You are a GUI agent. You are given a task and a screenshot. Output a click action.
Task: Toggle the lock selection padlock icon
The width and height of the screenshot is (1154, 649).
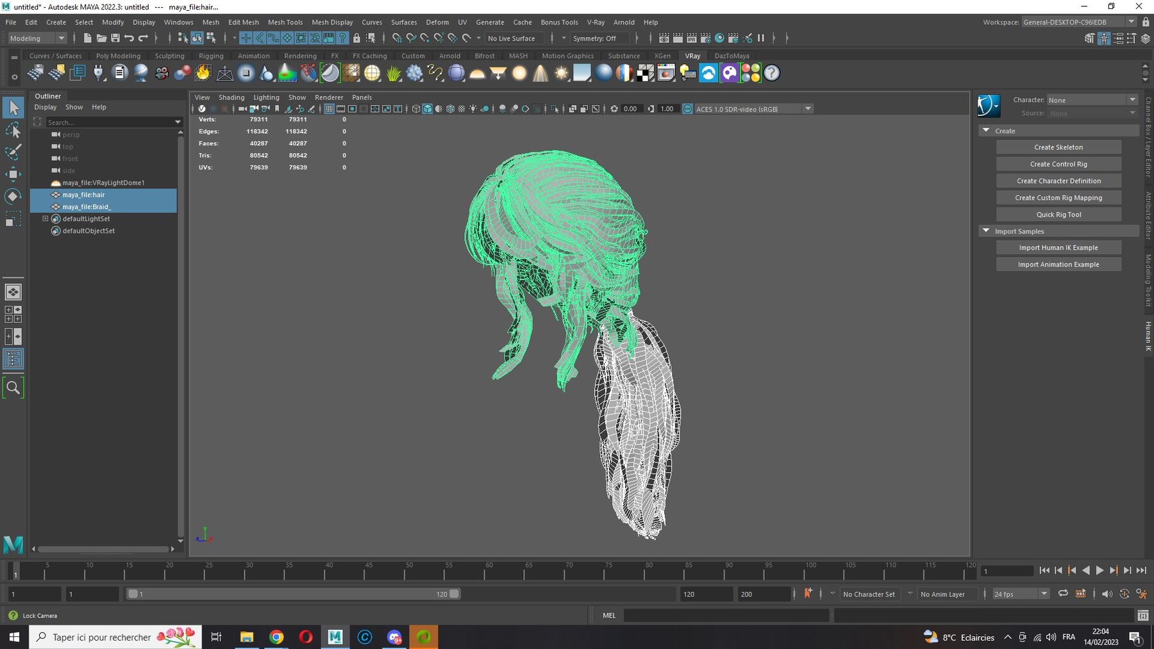click(357, 38)
